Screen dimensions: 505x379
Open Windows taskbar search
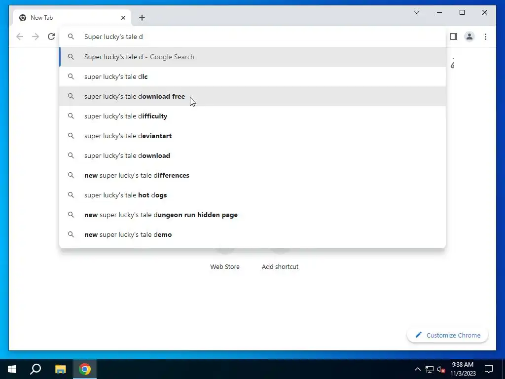36,369
